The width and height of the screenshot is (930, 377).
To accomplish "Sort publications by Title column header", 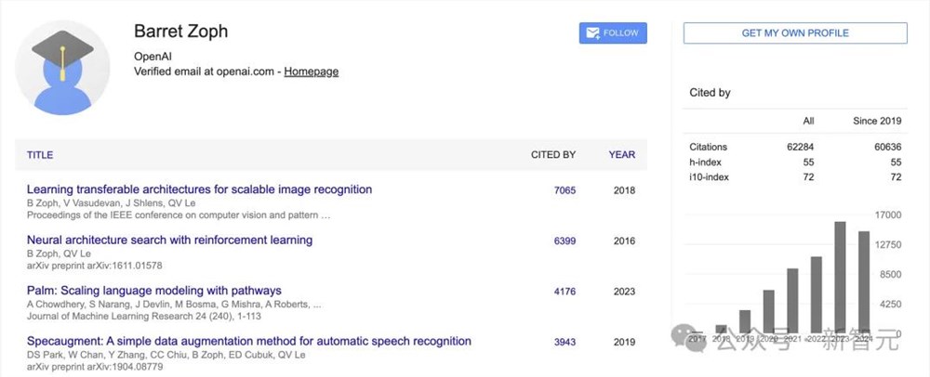I will (x=40, y=155).
